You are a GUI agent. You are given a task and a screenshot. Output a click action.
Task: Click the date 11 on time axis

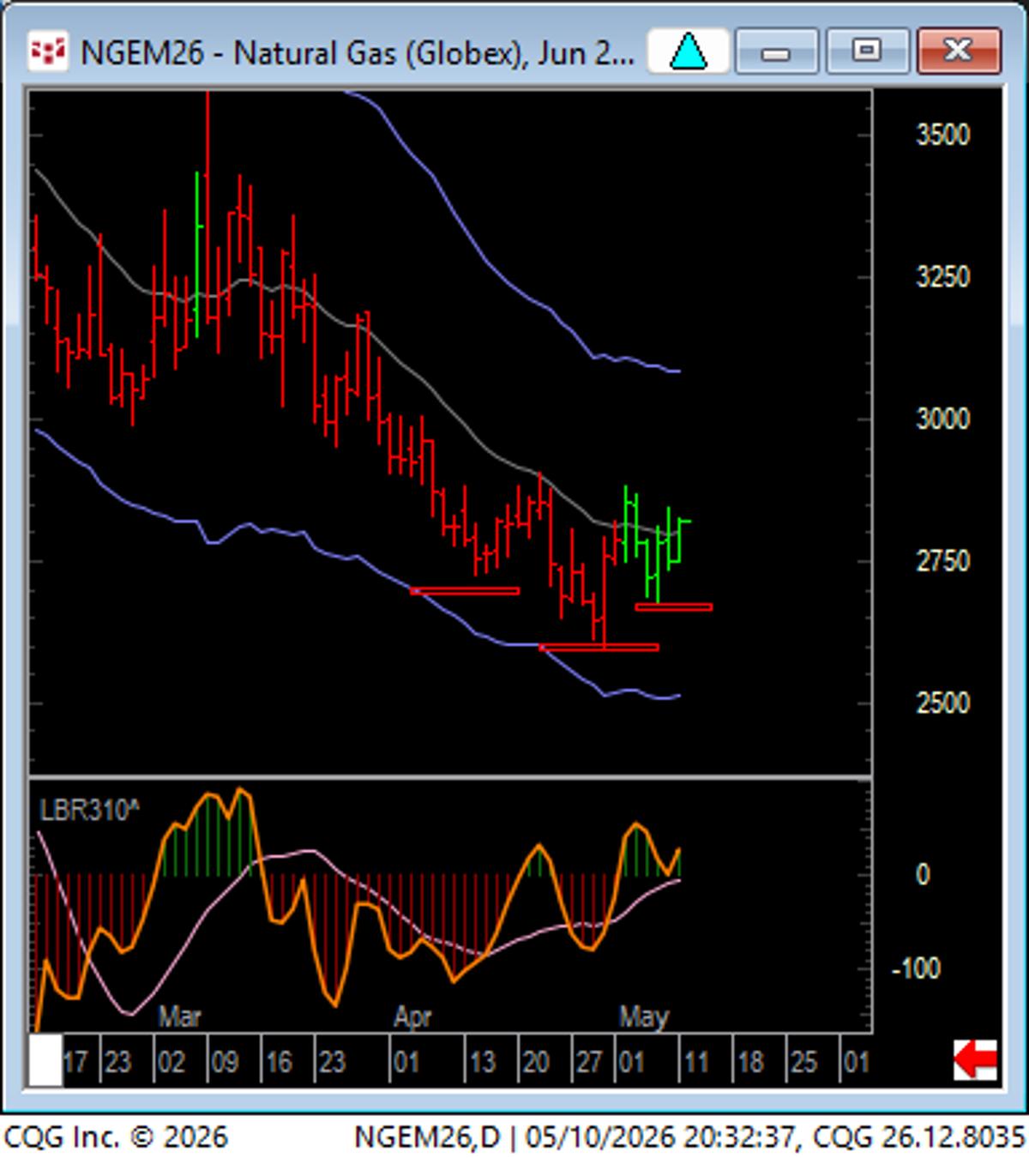coord(695,1063)
